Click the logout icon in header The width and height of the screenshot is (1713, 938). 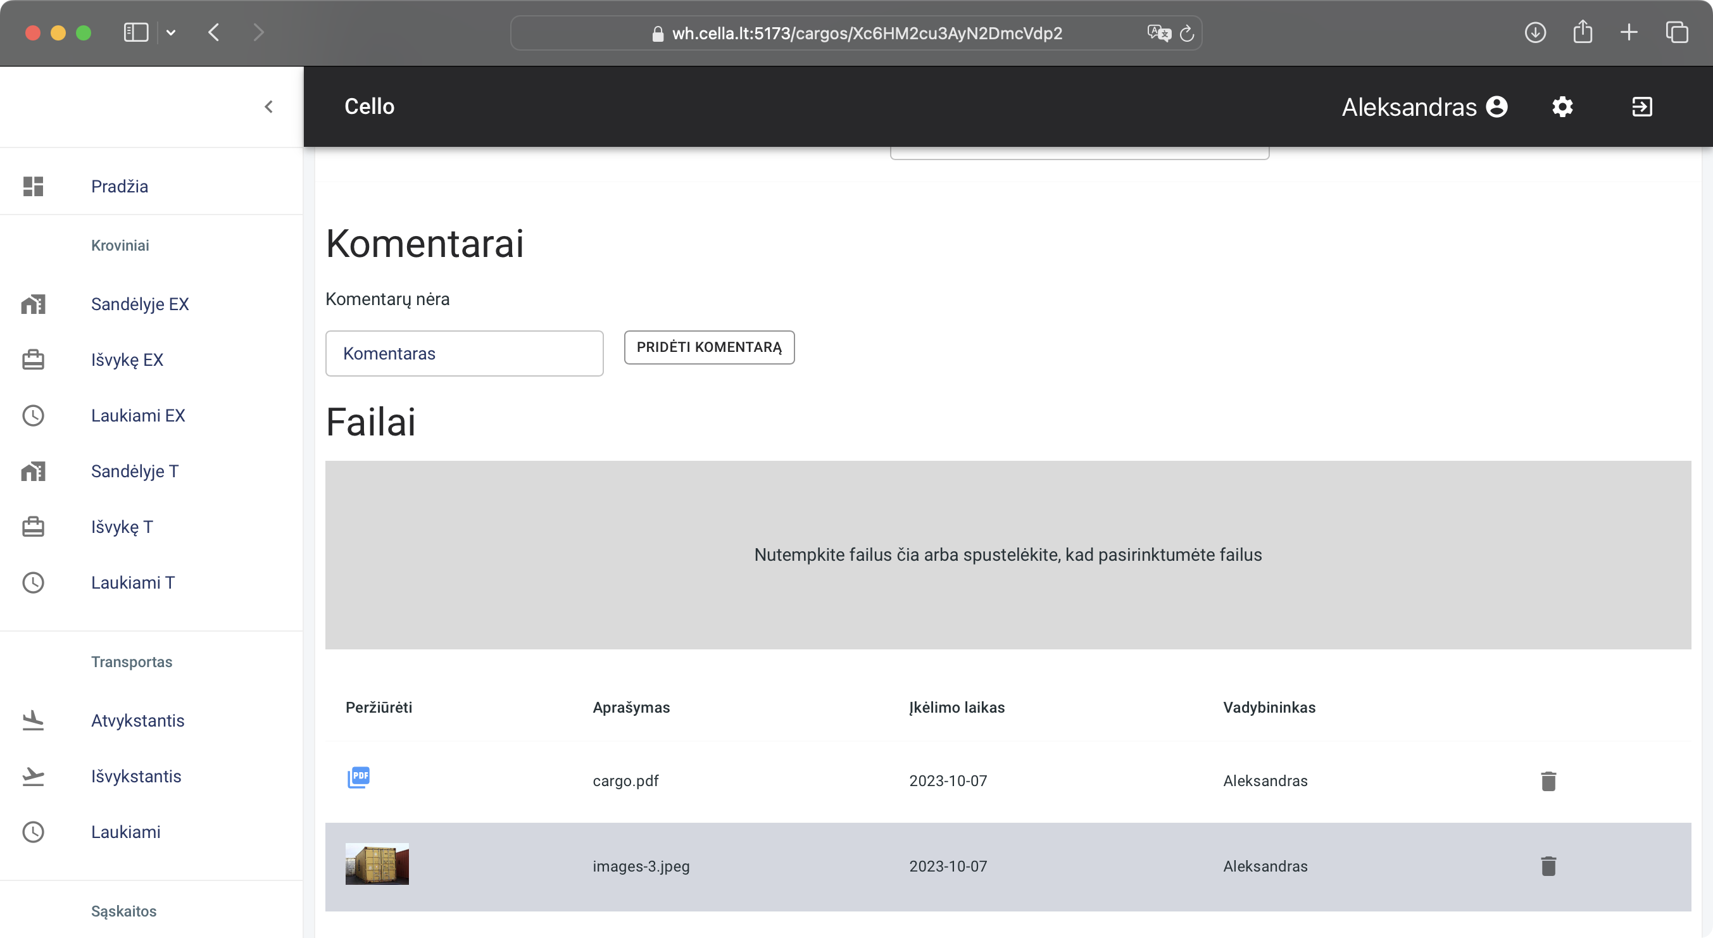(x=1642, y=107)
